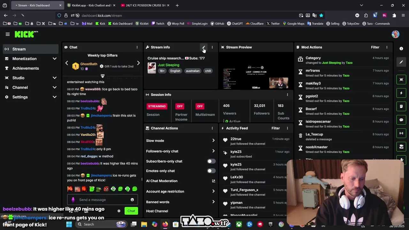Open the Channel Actions three-dot menu
Viewport: 409px width, 230px height.
(212, 128)
